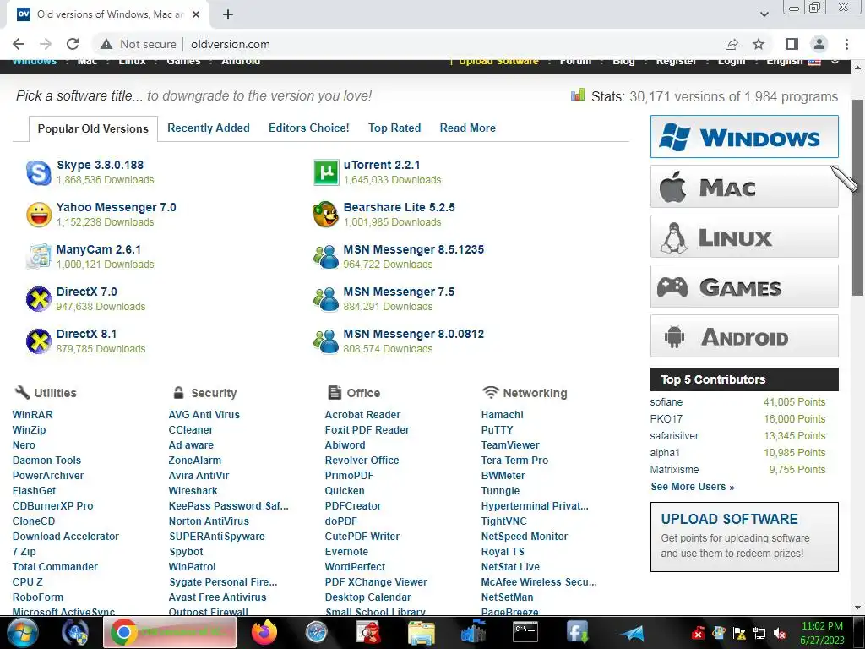Click contributor Matrixisme
Screen dimensions: 865x649
674,470
